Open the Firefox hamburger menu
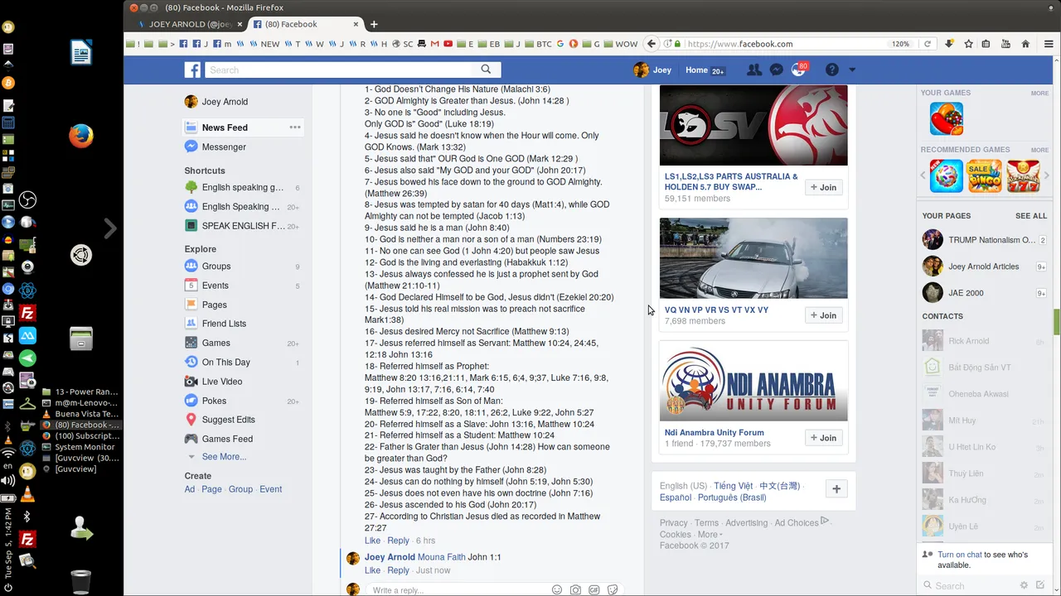 (x=1049, y=44)
